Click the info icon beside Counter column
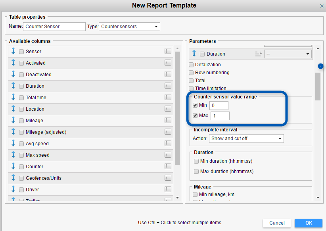This screenshot has height=231, width=326. point(168,166)
